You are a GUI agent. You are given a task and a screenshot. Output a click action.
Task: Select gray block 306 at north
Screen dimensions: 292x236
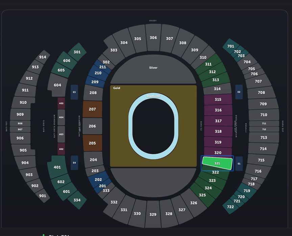[153, 37]
